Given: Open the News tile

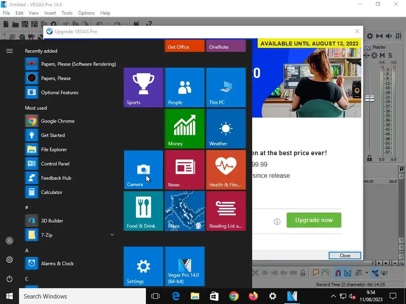Looking at the screenshot, I should [x=185, y=169].
